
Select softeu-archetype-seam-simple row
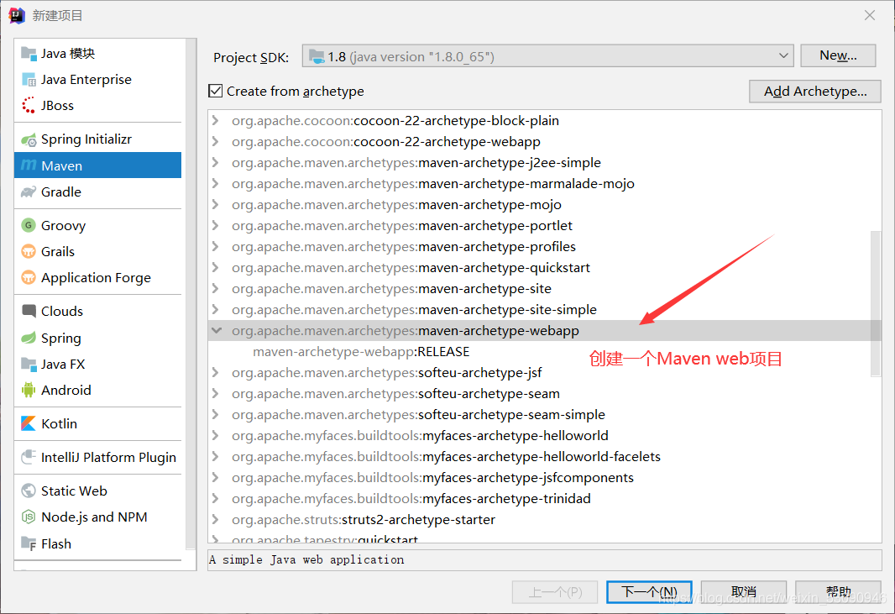[x=545, y=415]
